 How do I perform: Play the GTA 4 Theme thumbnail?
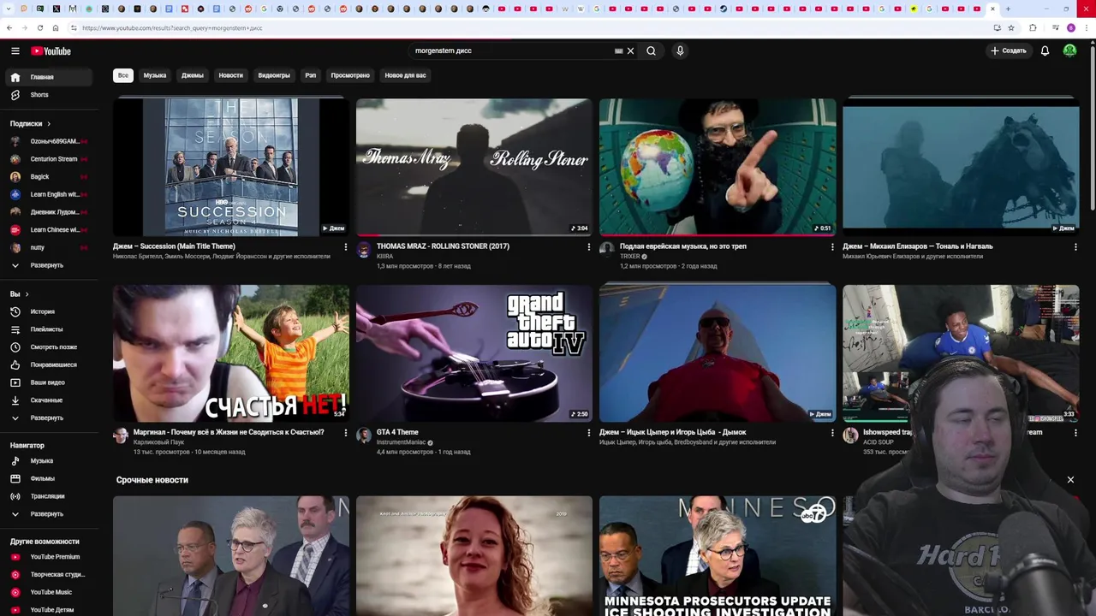[x=474, y=353]
